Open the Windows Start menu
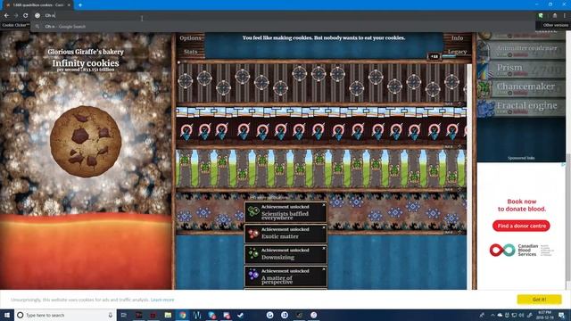This screenshot has width=571, height=321. pyautogui.click(x=7, y=315)
